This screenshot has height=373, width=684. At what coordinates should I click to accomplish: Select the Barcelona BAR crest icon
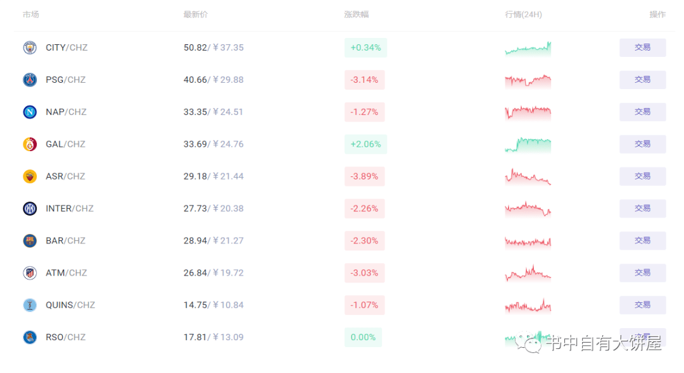point(30,241)
